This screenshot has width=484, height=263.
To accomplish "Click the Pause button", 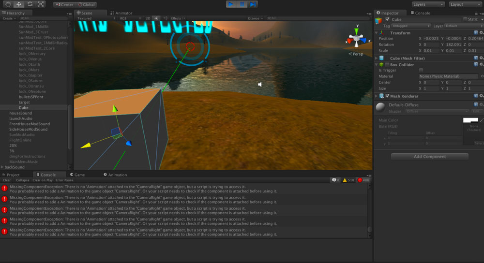I will [242, 4].
